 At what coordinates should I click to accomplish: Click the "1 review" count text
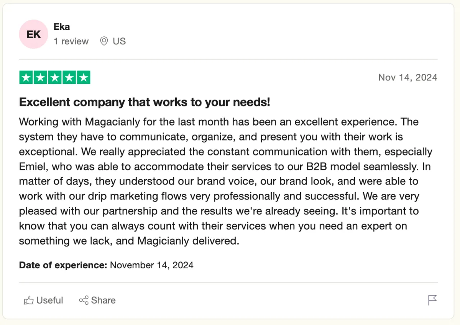(71, 41)
